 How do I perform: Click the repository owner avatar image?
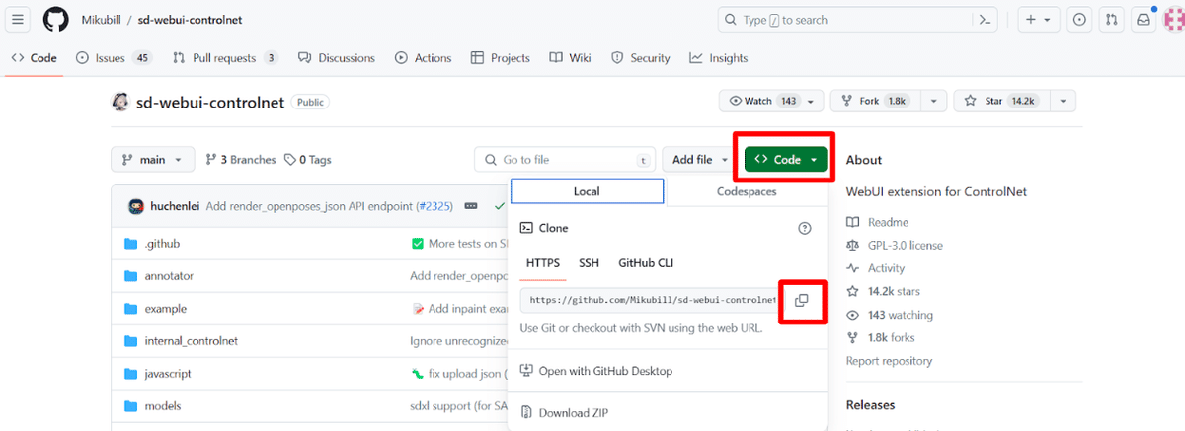pos(120,102)
